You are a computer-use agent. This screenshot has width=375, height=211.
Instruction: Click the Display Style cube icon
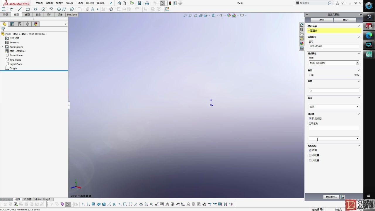(213, 16)
